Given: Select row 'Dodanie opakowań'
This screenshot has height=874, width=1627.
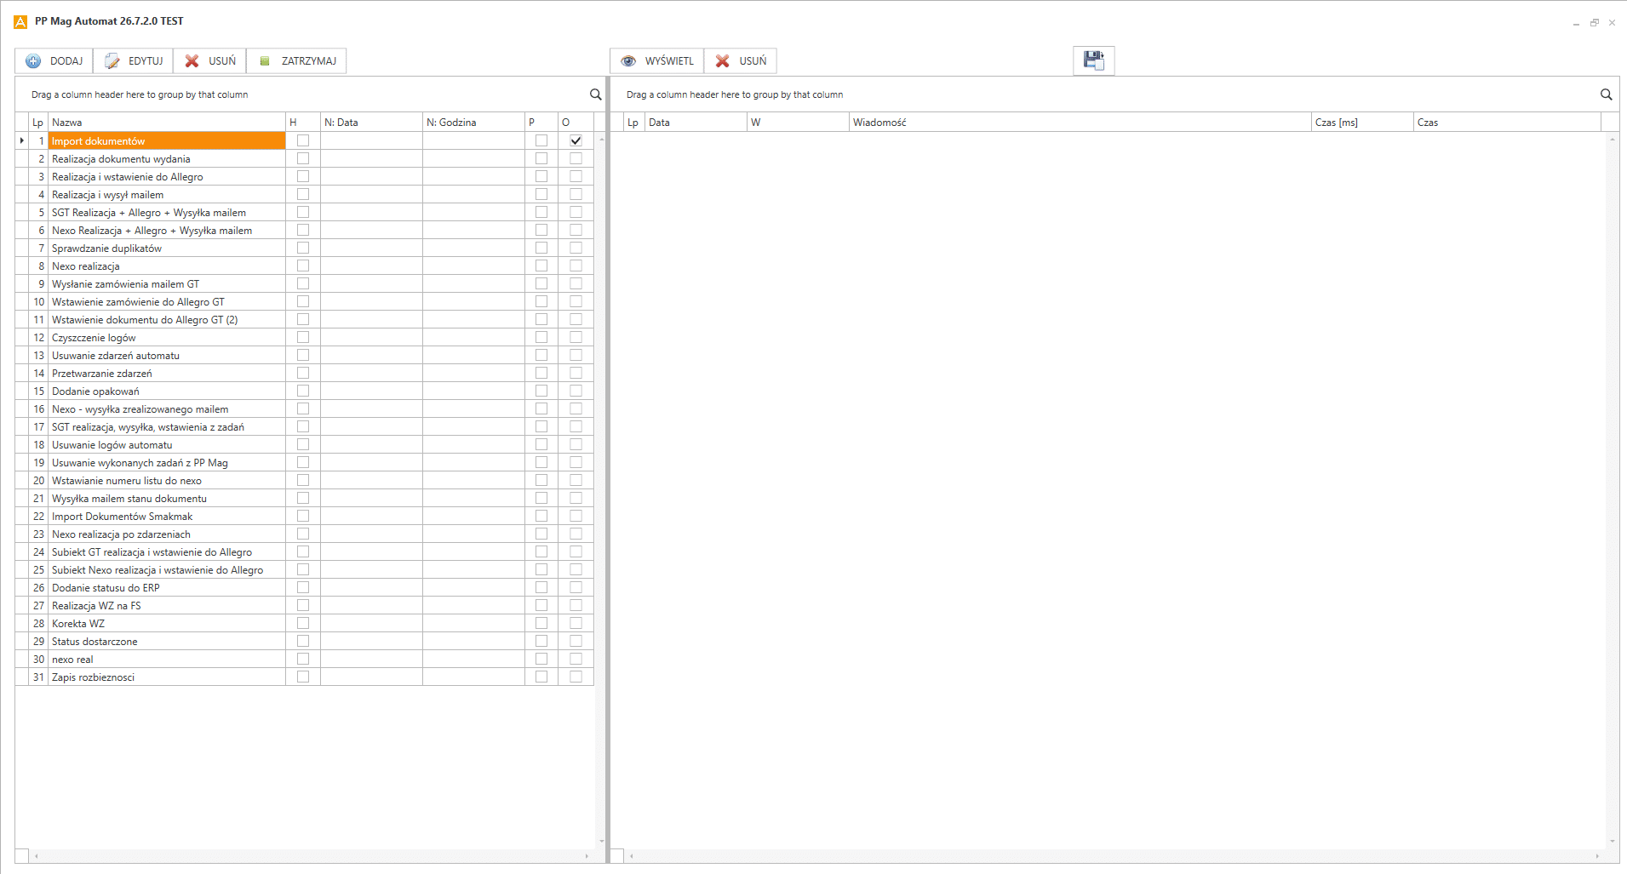Looking at the screenshot, I should (x=305, y=391).
